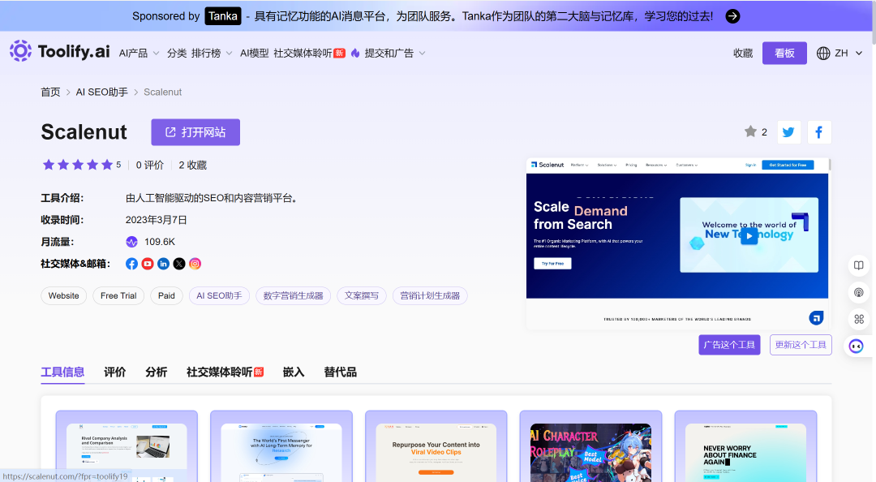The image size is (876, 482).
Task: Click the Toolify.ai logo
Action: [59, 51]
